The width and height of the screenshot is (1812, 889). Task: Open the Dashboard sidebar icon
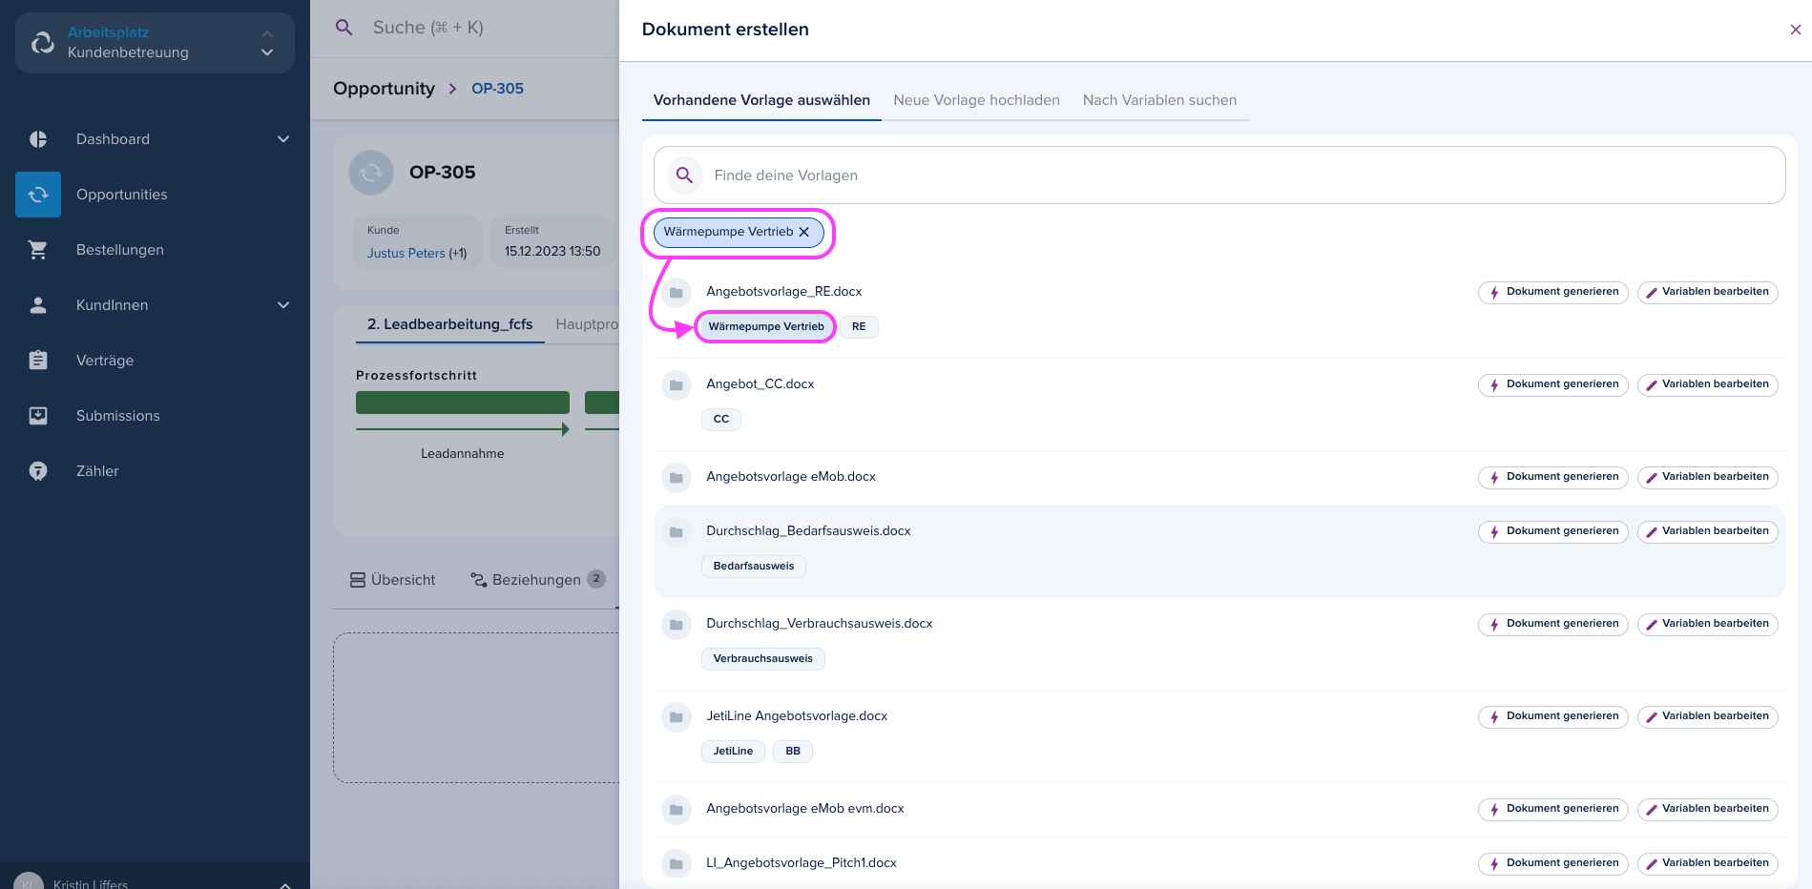(x=38, y=139)
